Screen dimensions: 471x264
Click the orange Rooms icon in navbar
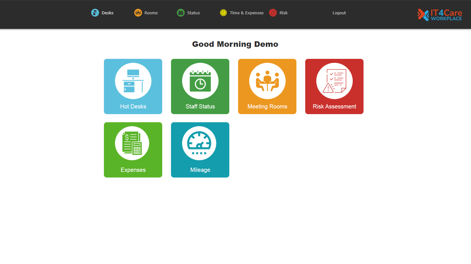[138, 13]
